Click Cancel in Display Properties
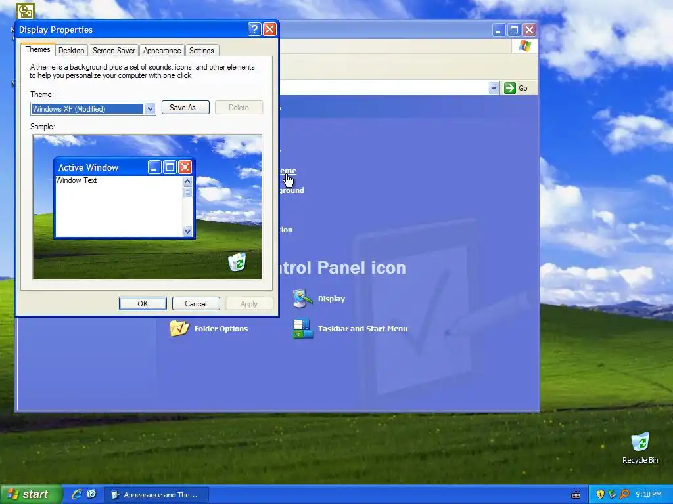 [196, 303]
